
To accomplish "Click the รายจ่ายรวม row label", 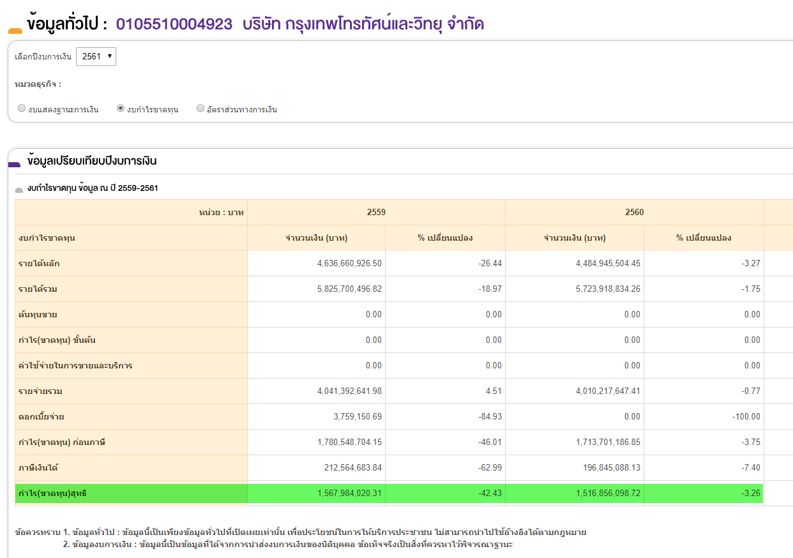I will (x=41, y=391).
